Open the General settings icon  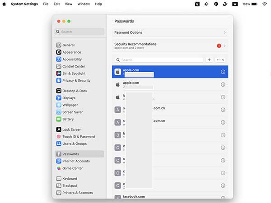point(59,45)
